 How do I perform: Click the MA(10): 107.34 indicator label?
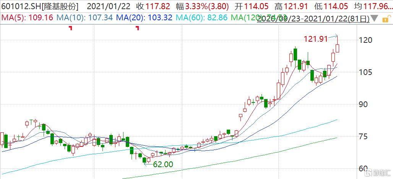click(x=85, y=18)
